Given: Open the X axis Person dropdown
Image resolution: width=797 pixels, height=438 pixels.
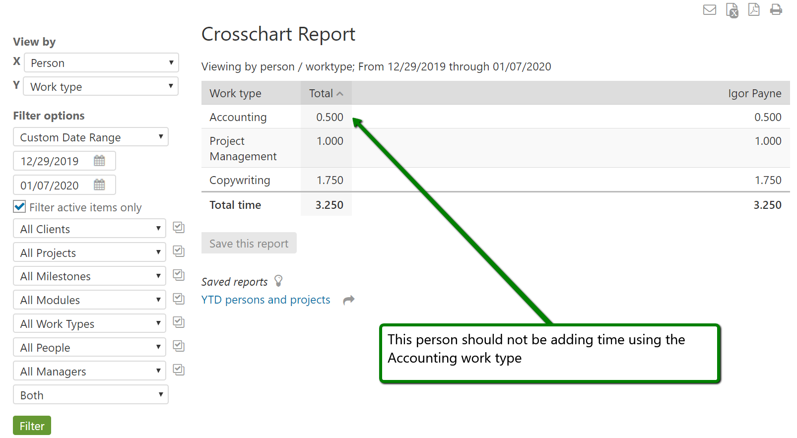Looking at the screenshot, I should click(x=101, y=63).
